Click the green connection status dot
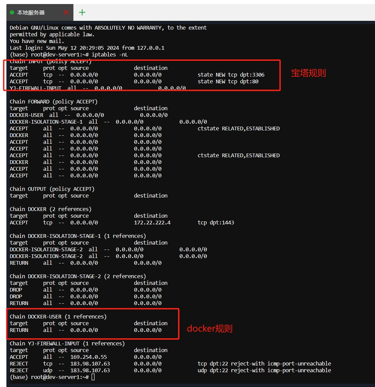This screenshot has width=375, height=387. 12,12
